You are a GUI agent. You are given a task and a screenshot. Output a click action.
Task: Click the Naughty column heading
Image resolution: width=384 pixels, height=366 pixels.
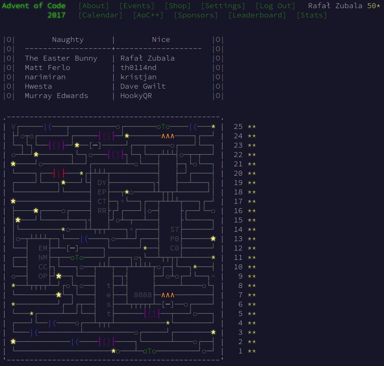68,39
